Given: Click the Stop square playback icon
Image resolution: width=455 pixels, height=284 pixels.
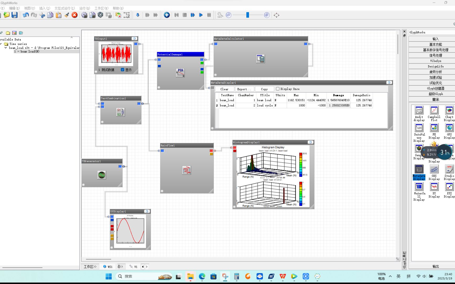Looking at the screenshot, I should 185,15.
